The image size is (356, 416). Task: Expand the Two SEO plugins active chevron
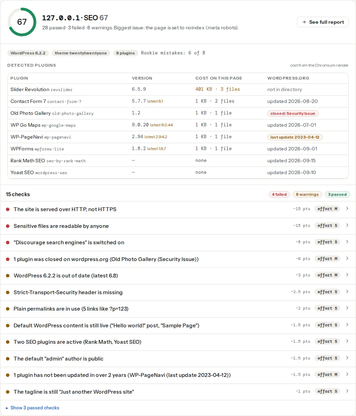click(347, 341)
